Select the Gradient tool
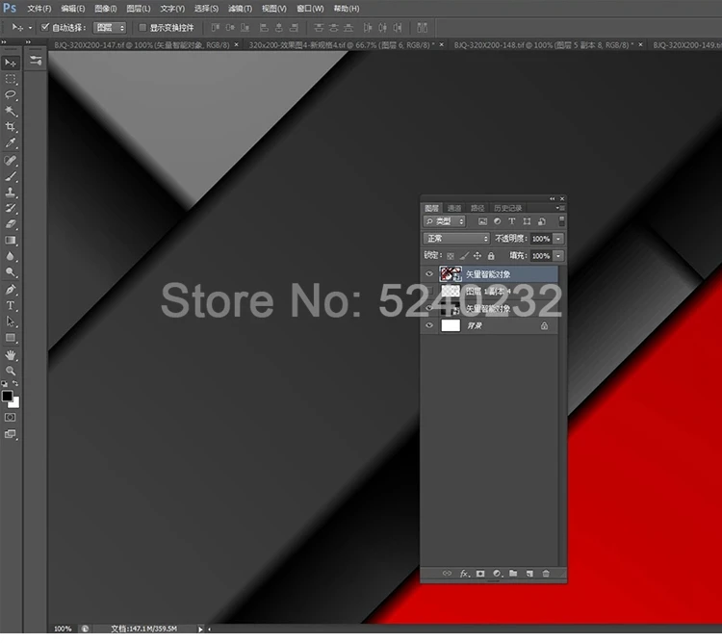This screenshot has width=722, height=643. 11,241
